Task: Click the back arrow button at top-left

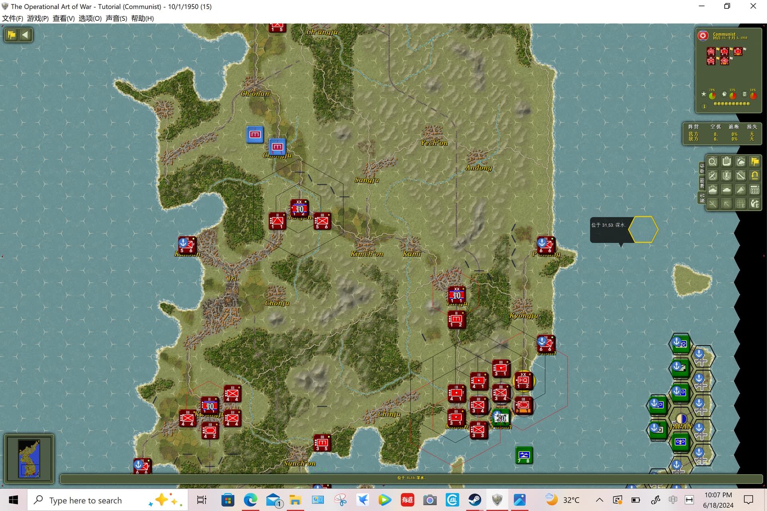Action: click(x=25, y=35)
